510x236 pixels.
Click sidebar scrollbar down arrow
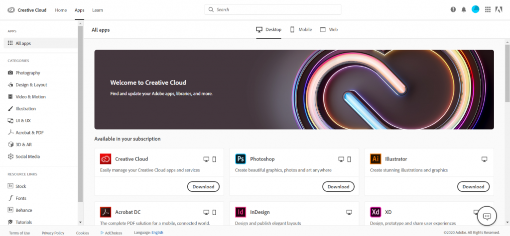pyautogui.click(x=80, y=223)
